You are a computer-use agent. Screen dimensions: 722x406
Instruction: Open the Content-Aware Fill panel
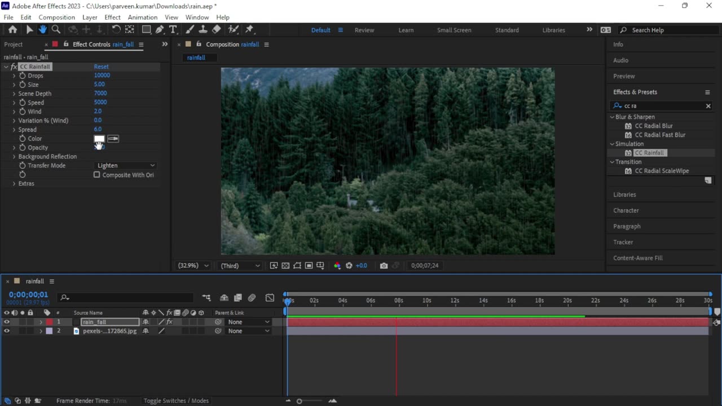click(638, 258)
